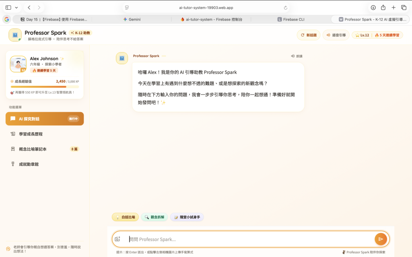Screen dimensions: 412x257
Task: Toggle the browser sidebar panel icon
Action: [x=8, y=8]
